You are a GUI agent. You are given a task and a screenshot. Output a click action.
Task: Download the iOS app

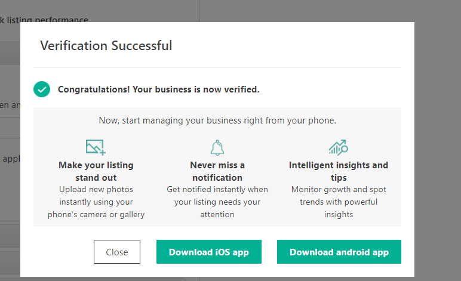click(x=209, y=252)
